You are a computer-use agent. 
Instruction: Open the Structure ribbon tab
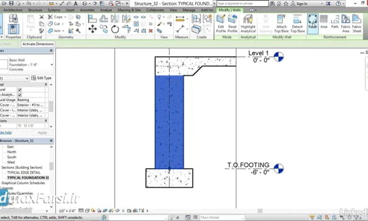[x=35, y=10]
